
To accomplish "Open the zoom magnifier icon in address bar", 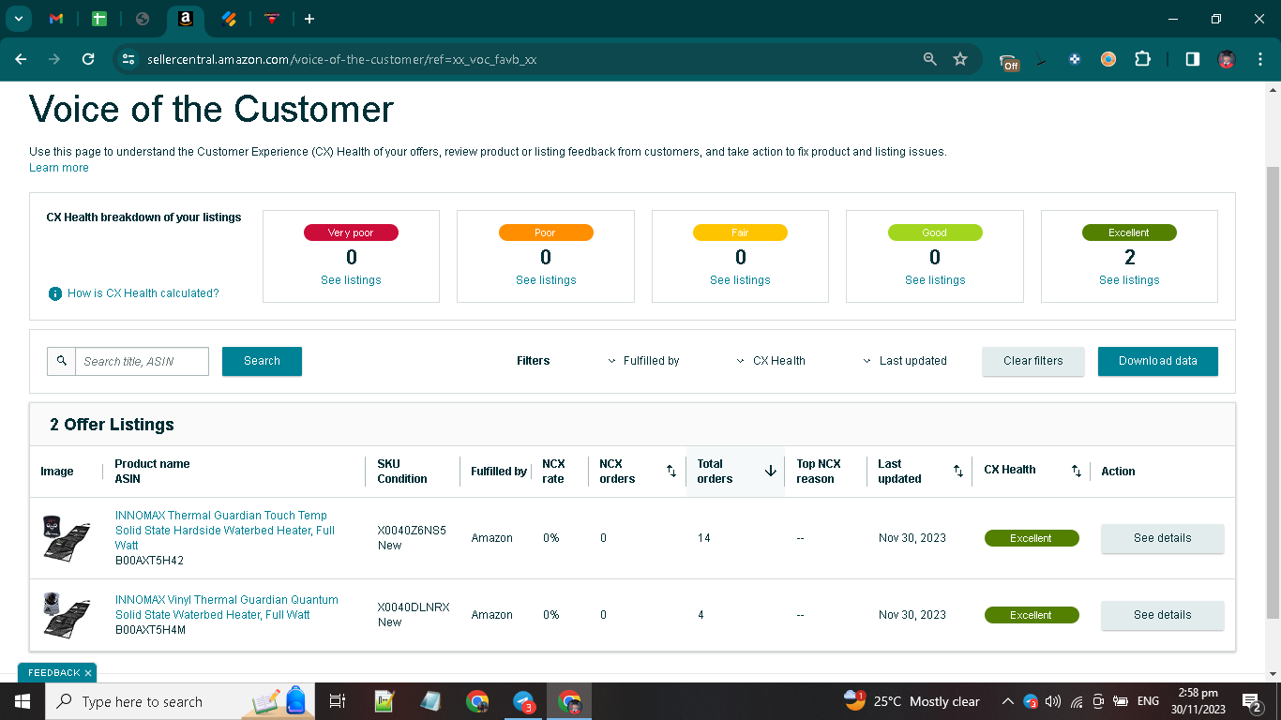I will (x=930, y=59).
